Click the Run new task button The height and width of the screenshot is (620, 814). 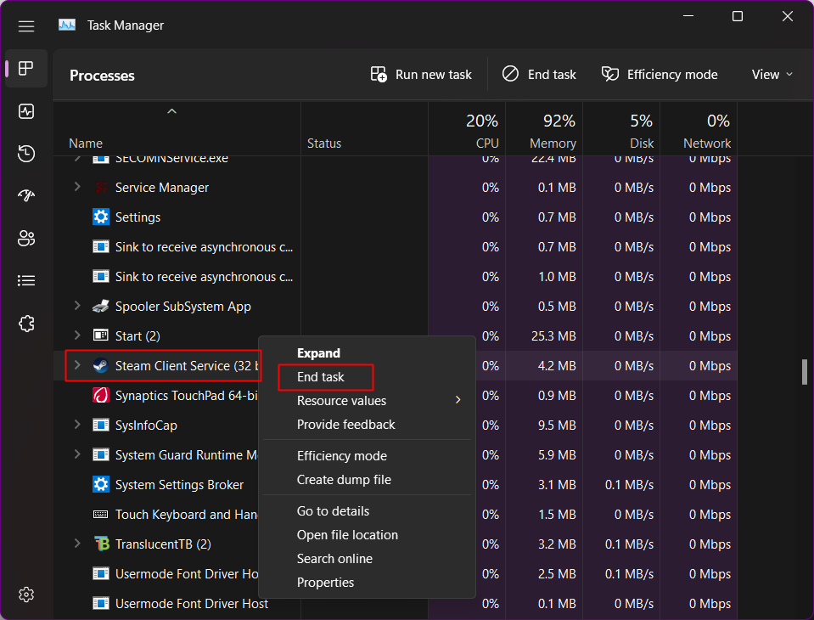tap(422, 75)
